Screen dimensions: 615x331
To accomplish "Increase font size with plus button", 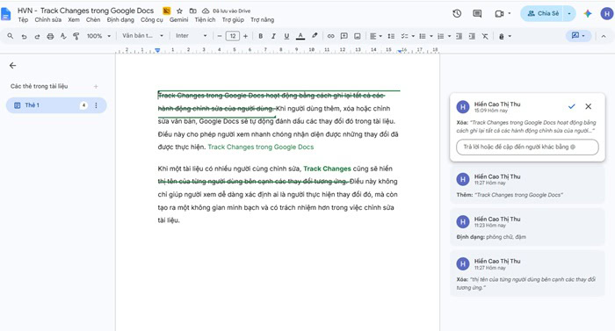I will click(x=245, y=36).
